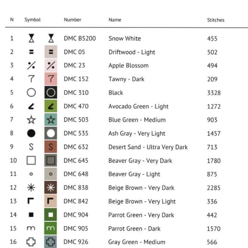Click the plain hourglass symbol for Snow White

click(31, 38)
